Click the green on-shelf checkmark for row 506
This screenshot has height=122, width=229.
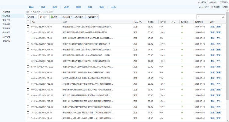182,27
